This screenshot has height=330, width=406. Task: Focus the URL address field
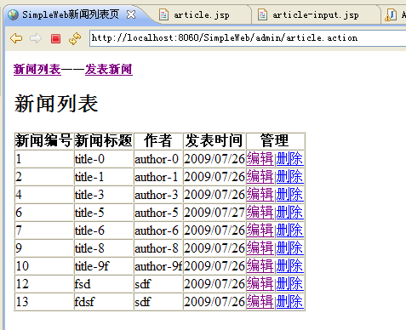248,38
